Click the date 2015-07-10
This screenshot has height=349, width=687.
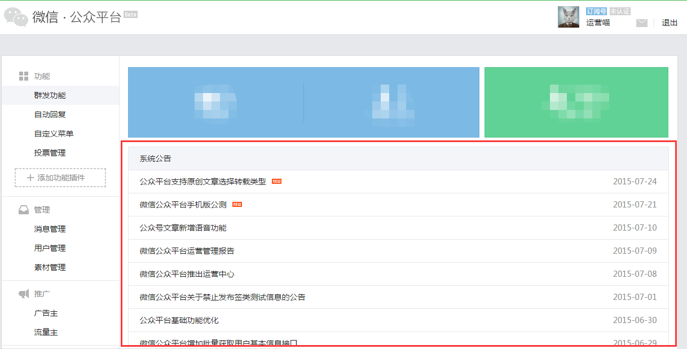click(635, 228)
